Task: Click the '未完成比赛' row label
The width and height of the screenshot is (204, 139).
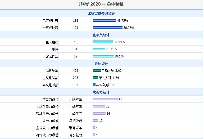Action: point(50,28)
